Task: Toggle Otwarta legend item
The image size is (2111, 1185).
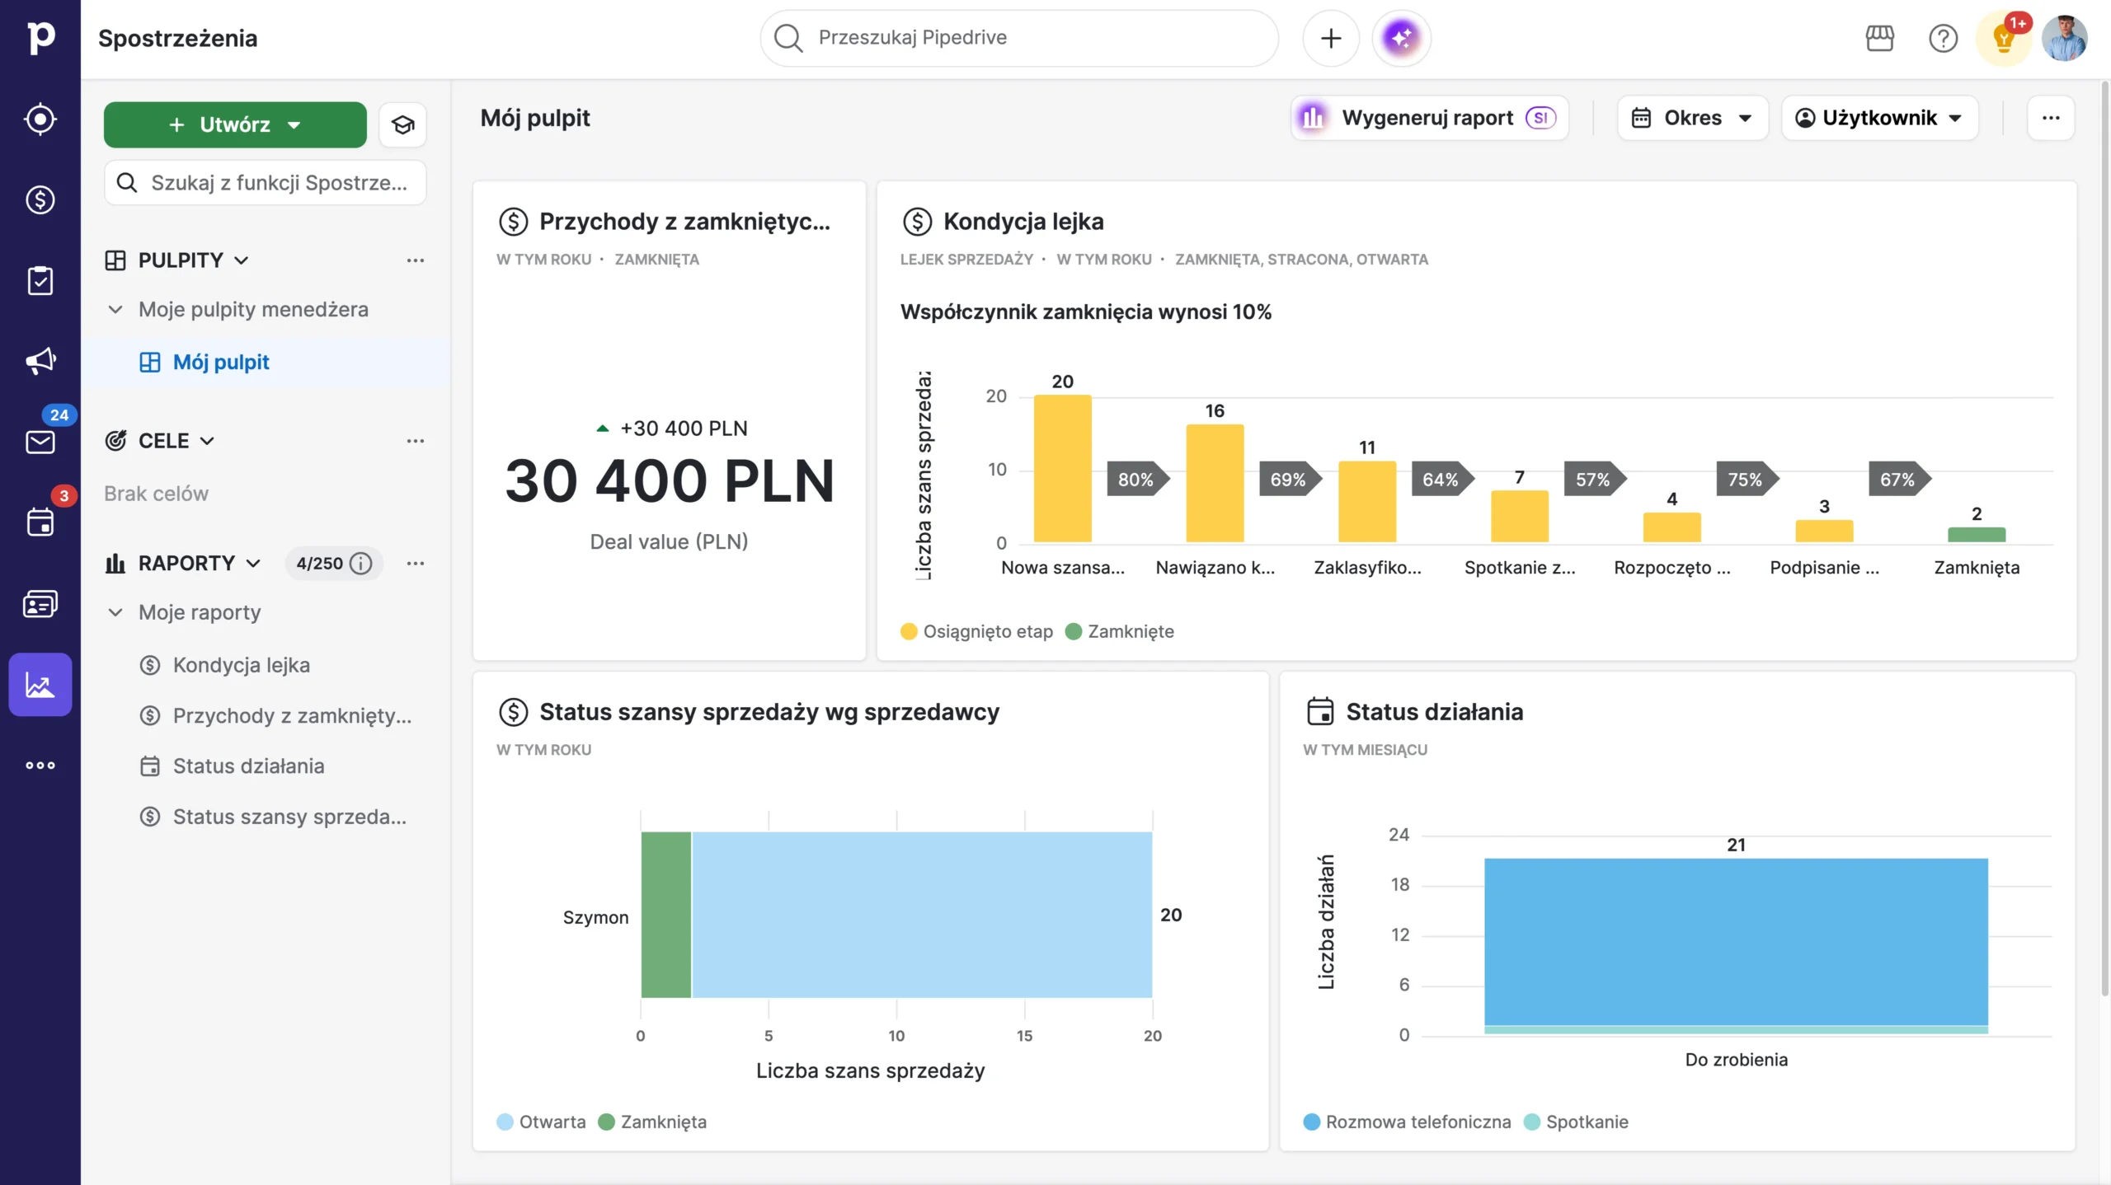Action: point(542,1122)
